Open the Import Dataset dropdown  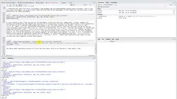[108, 5]
